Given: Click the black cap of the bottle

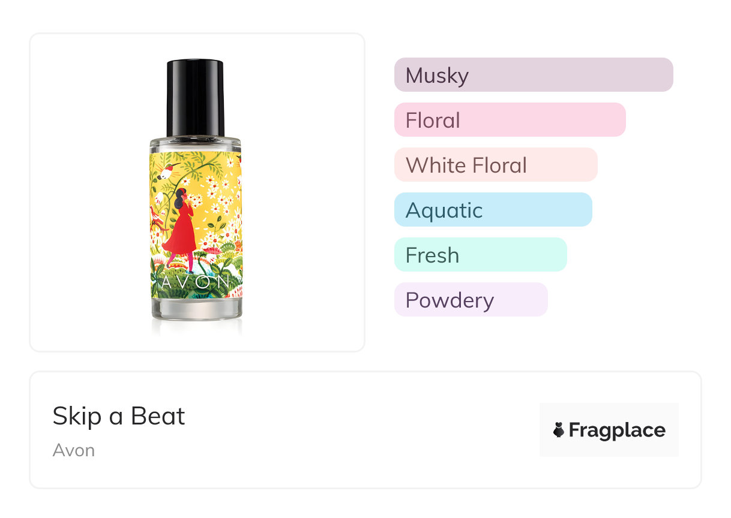Looking at the screenshot, I should 196,98.
